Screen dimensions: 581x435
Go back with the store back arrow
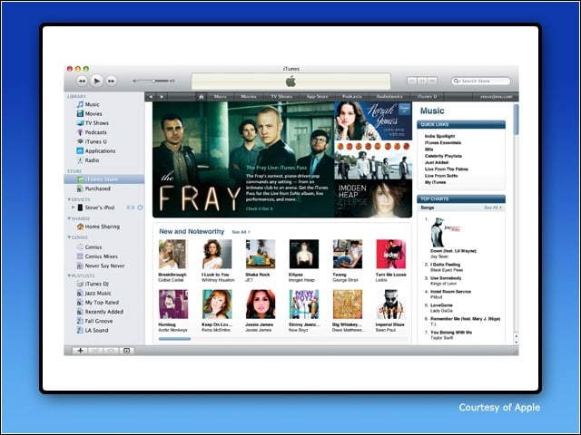click(151, 97)
